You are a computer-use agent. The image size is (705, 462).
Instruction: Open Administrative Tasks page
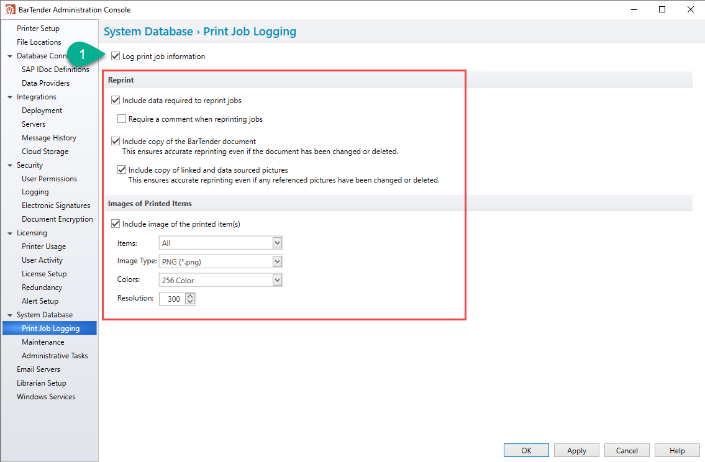pos(55,355)
